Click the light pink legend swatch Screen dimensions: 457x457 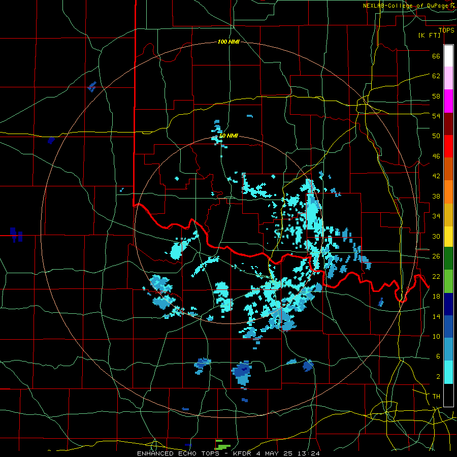(448, 78)
